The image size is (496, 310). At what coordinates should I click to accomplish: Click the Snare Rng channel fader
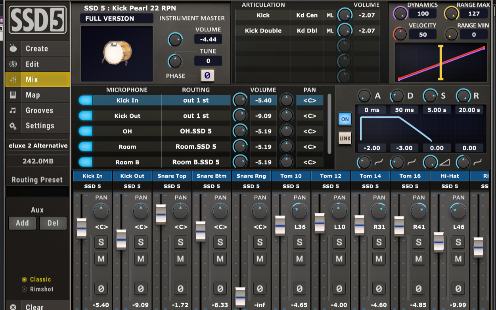tap(240, 297)
